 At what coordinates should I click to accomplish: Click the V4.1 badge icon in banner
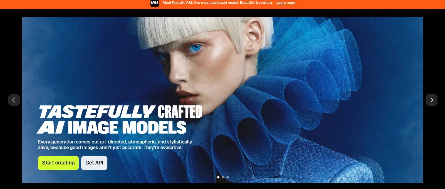pos(155,3)
